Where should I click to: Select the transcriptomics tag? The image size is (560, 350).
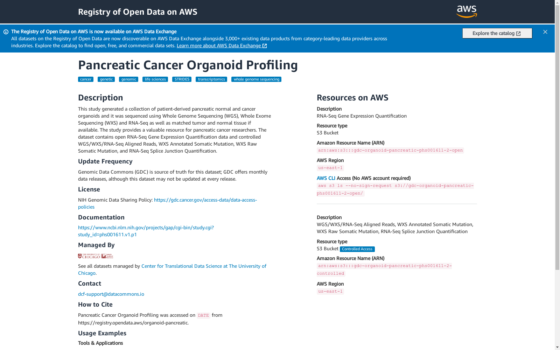point(211,79)
